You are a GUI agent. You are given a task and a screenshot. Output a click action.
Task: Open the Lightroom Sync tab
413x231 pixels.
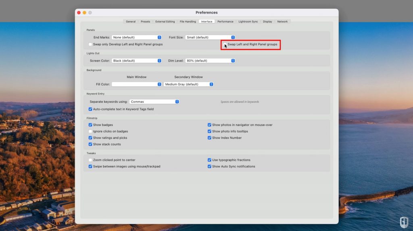click(248, 21)
